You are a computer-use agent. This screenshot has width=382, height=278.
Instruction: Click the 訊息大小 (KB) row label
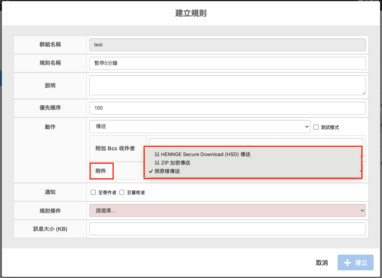point(50,229)
